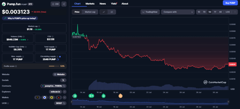240x109 pixels.
Task: Click the Profile score progress bar
Action: pyautogui.click(x=54, y=66)
